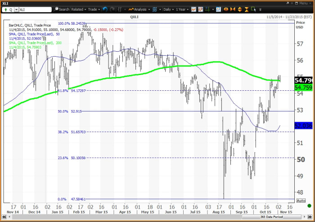Image resolution: width=315 pixels, height=222 pixels.
Task: Click the BarOHLC, QXLI, Trade Price legend
Action: (30, 25)
